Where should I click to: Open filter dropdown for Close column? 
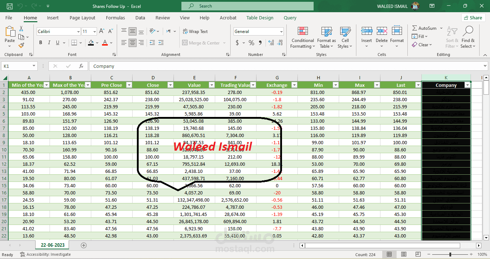[170, 85]
